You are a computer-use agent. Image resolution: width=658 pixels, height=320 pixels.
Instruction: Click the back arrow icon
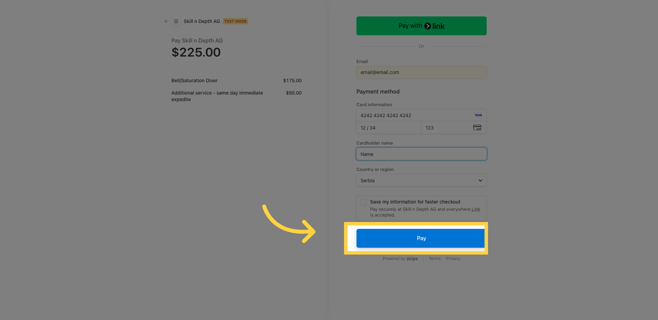[x=166, y=21]
